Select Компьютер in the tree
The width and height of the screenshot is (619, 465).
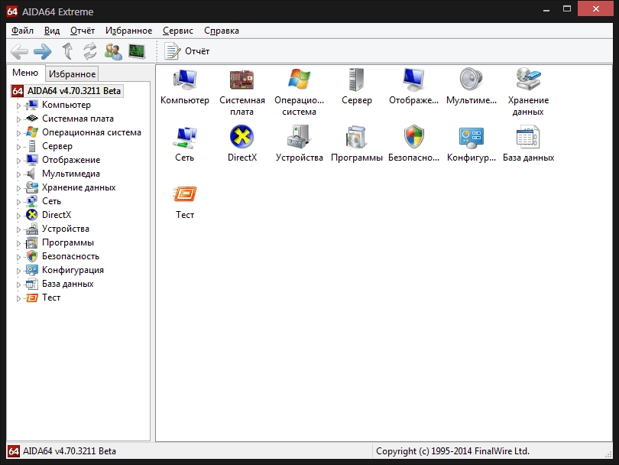66,105
